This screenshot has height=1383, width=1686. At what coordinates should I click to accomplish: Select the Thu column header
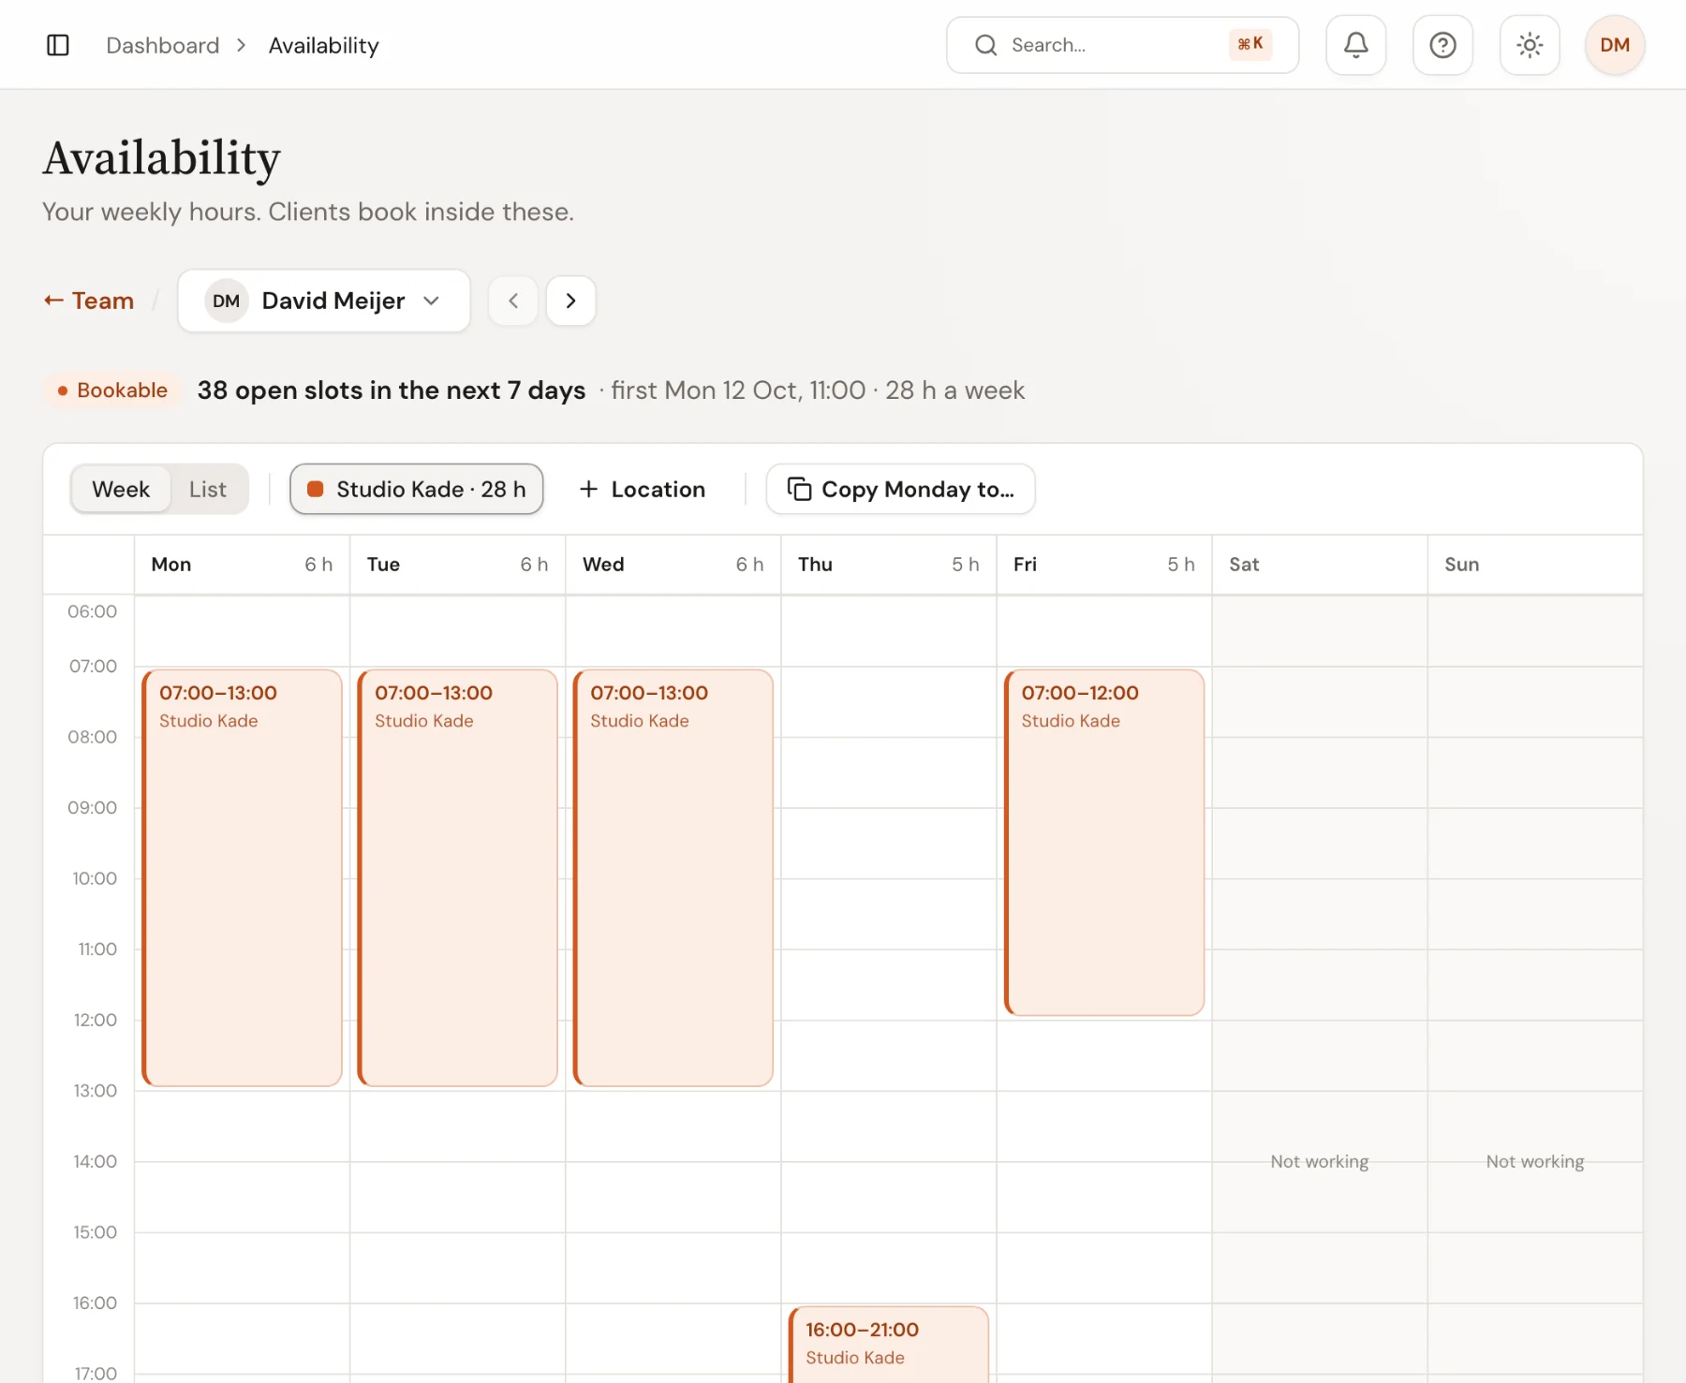coord(888,565)
